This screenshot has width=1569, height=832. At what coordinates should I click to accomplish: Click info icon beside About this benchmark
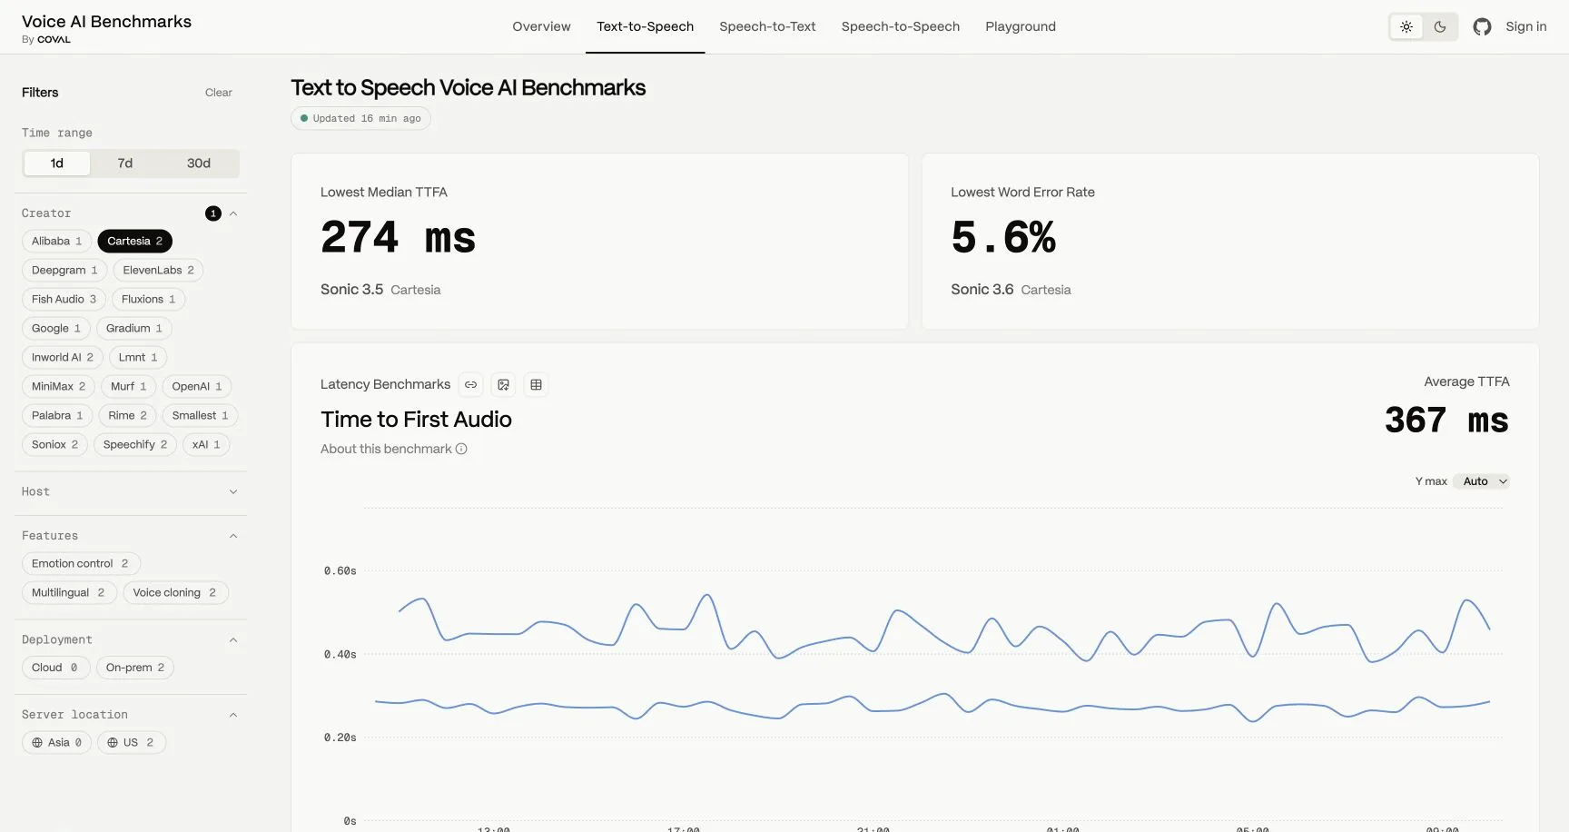coord(461,449)
